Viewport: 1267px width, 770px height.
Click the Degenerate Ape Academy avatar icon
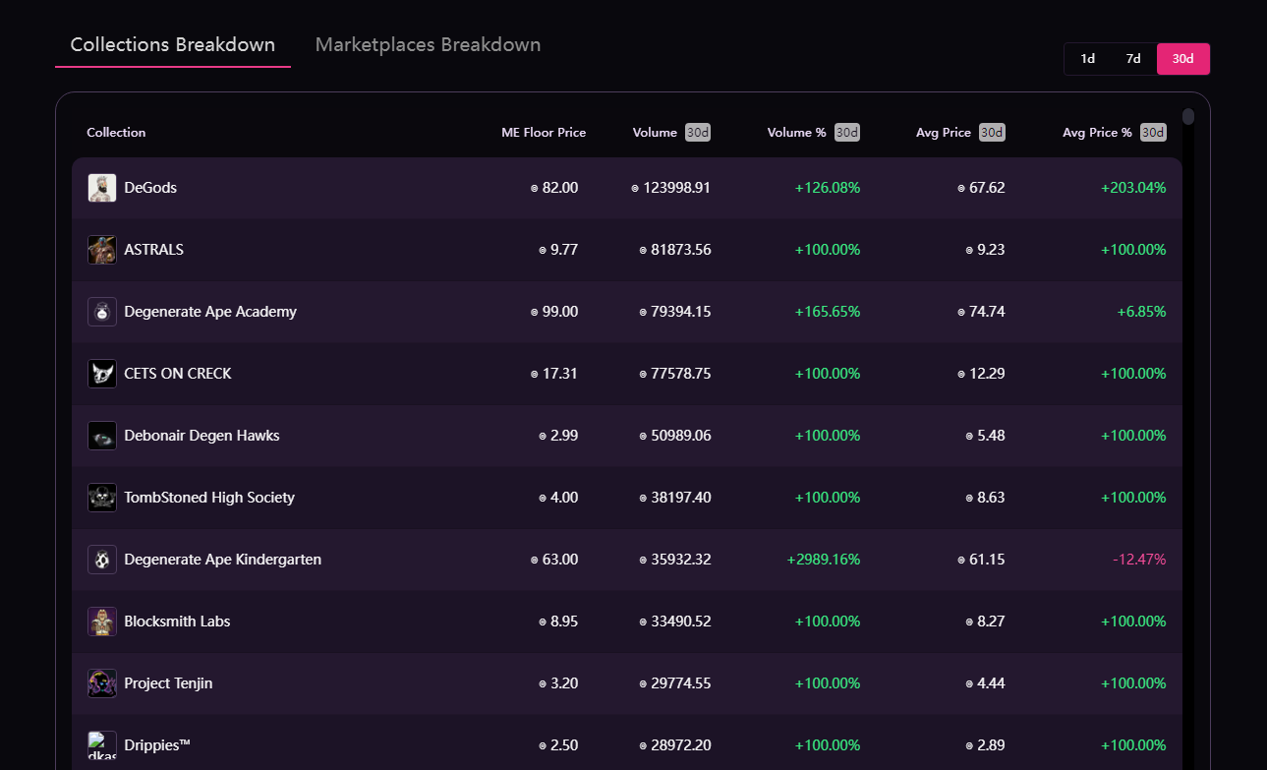(102, 312)
